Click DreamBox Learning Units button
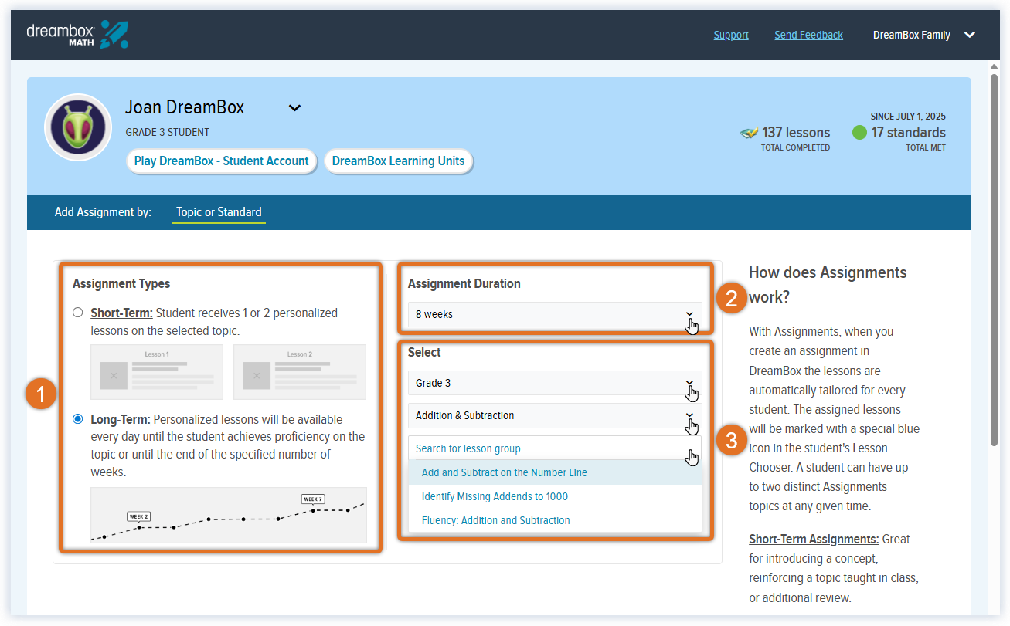Image resolution: width=1010 pixels, height=626 pixels. coord(399,161)
